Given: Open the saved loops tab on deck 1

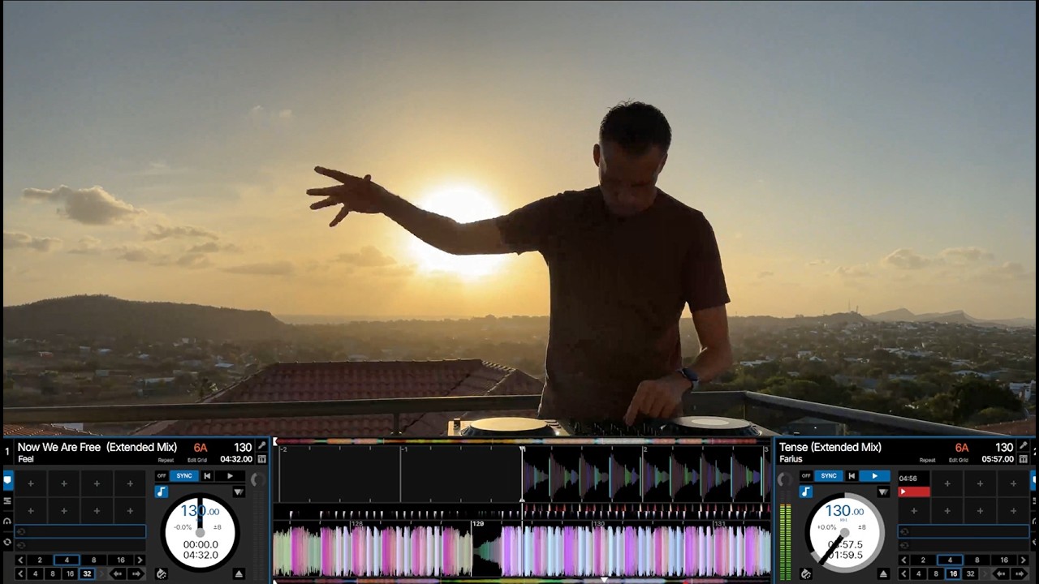Looking at the screenshot, I should (x=7, y=500).
